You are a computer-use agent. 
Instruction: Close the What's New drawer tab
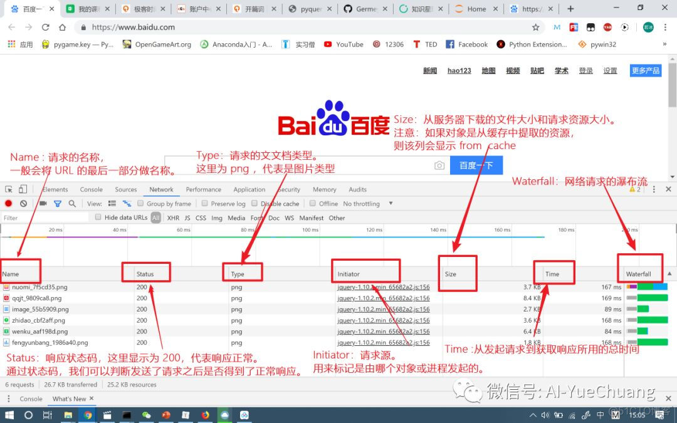point(92,399)
